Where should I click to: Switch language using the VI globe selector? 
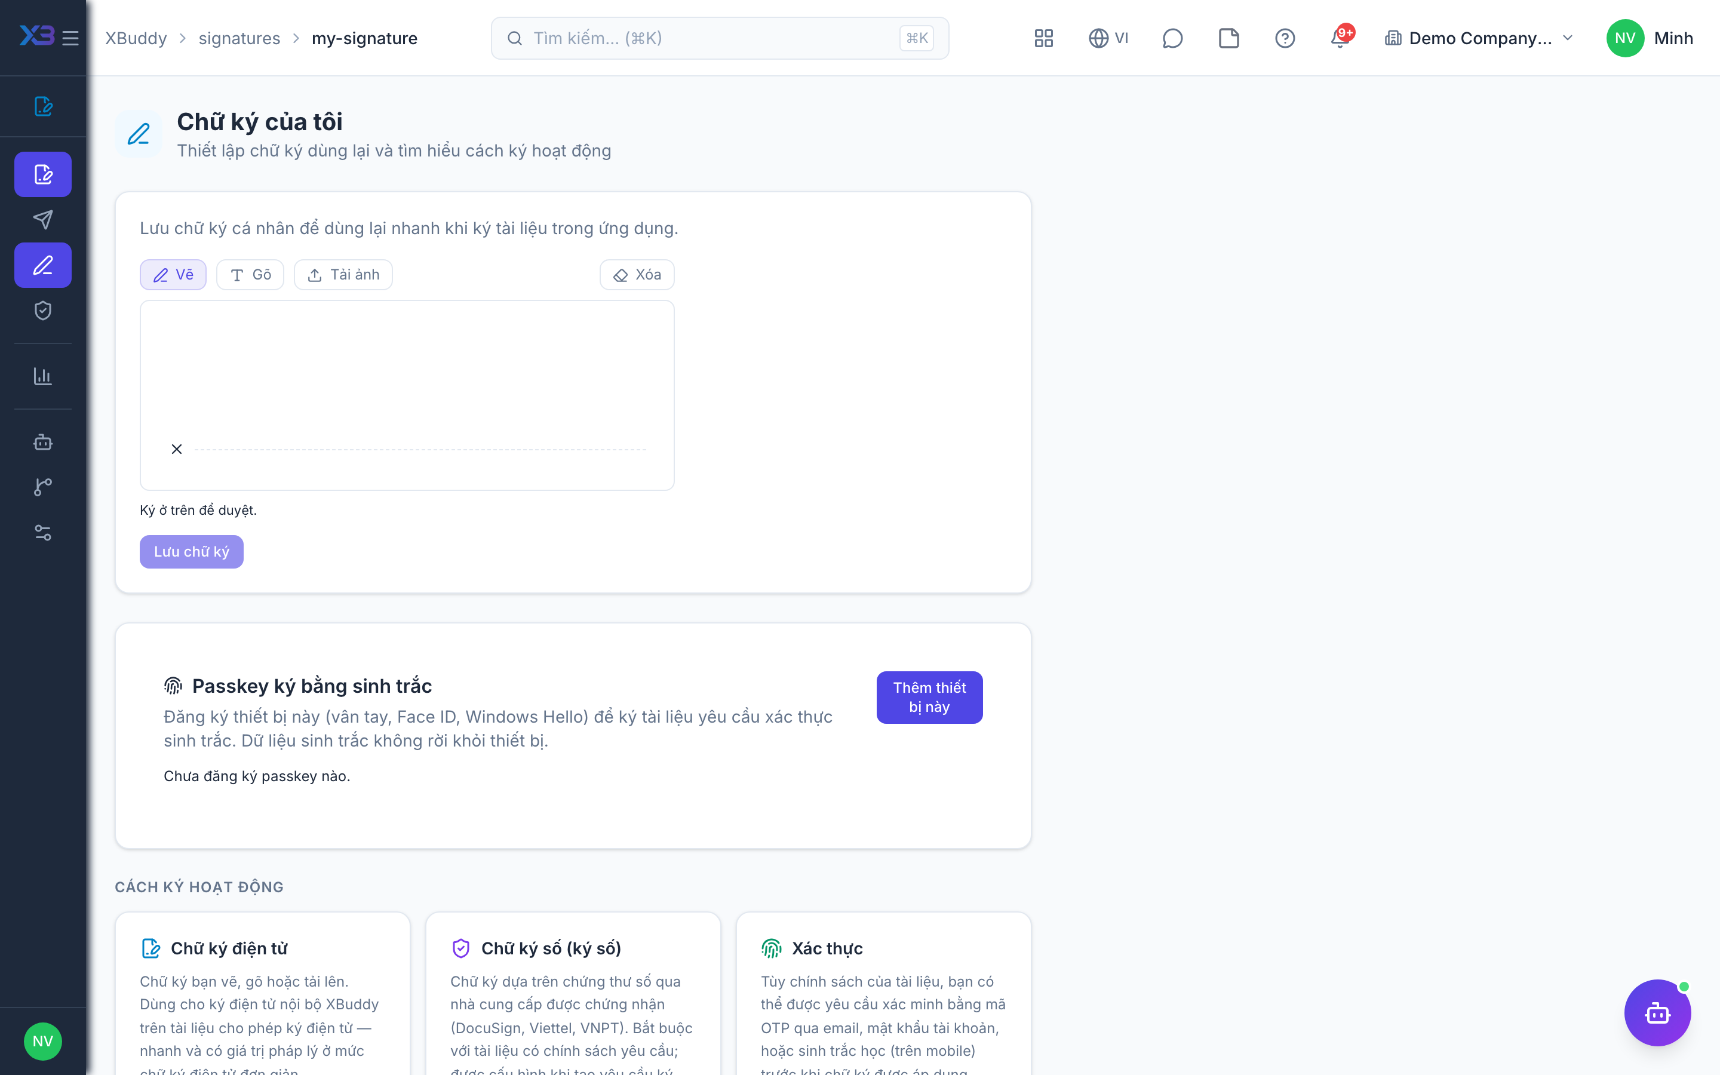(1108, 38)
